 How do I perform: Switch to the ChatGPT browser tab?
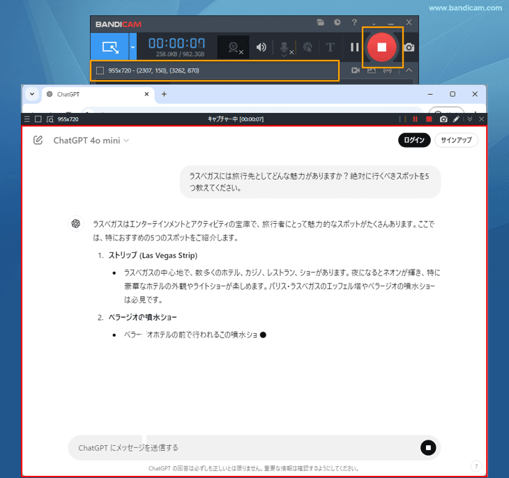[96, 94]
